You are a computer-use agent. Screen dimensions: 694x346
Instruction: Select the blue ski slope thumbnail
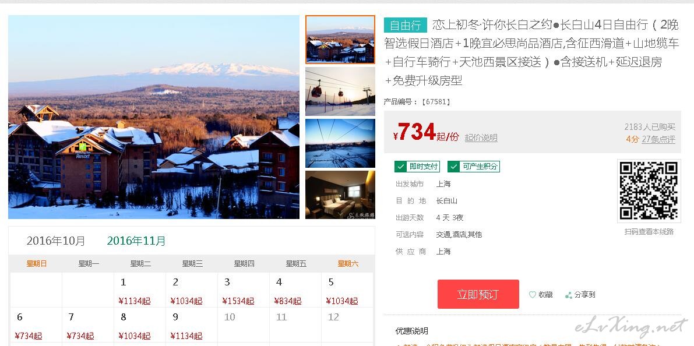pos(340,143)
